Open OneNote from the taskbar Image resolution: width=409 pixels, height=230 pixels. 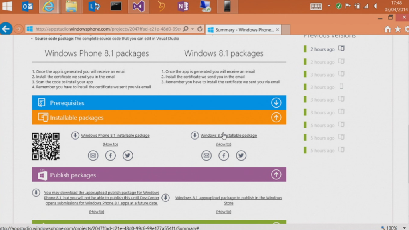[183, 6]
